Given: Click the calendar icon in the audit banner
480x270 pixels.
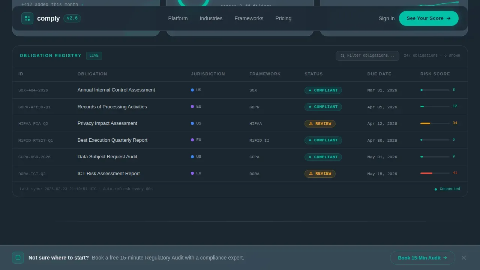Looking at the screenshot, I should pyautogui.click(x=18, y=258).
